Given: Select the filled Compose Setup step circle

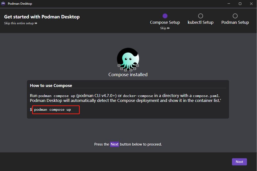Looking at the screenshot, I should point(165,16).
